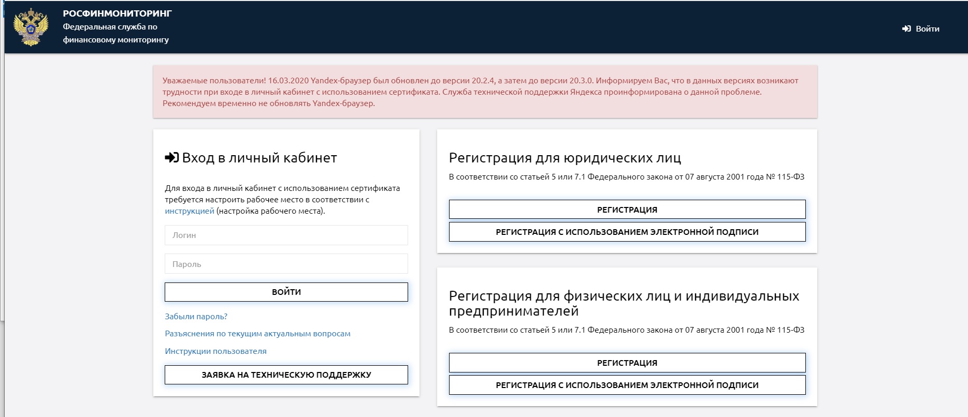Click electronic signature registration for юридических лиц
The height and width of the screenshot is (417, 968).
pyautogui.click(x=627, y=232)
